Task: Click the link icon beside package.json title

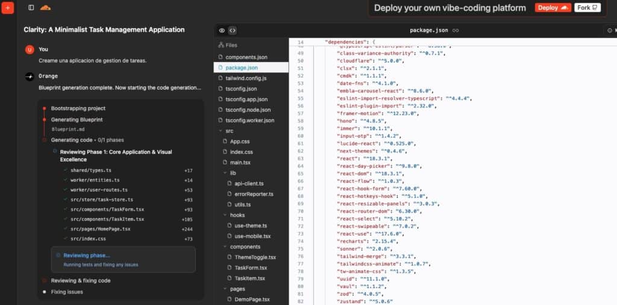Action: pos(456,30)
